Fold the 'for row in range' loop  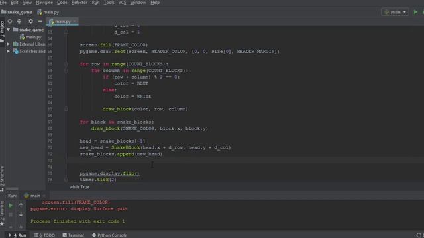click(66, 64)
